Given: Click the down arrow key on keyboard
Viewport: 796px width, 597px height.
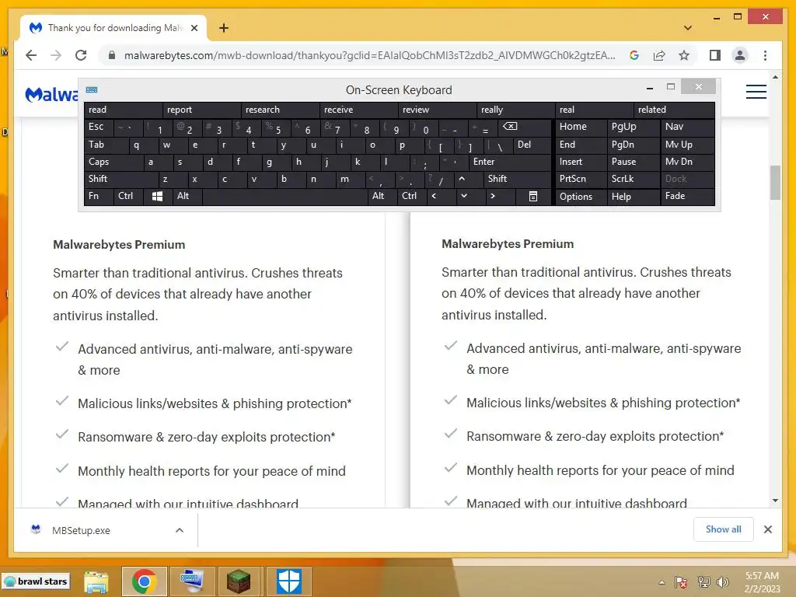Looking at the screenshot, I should coord(464,196).
